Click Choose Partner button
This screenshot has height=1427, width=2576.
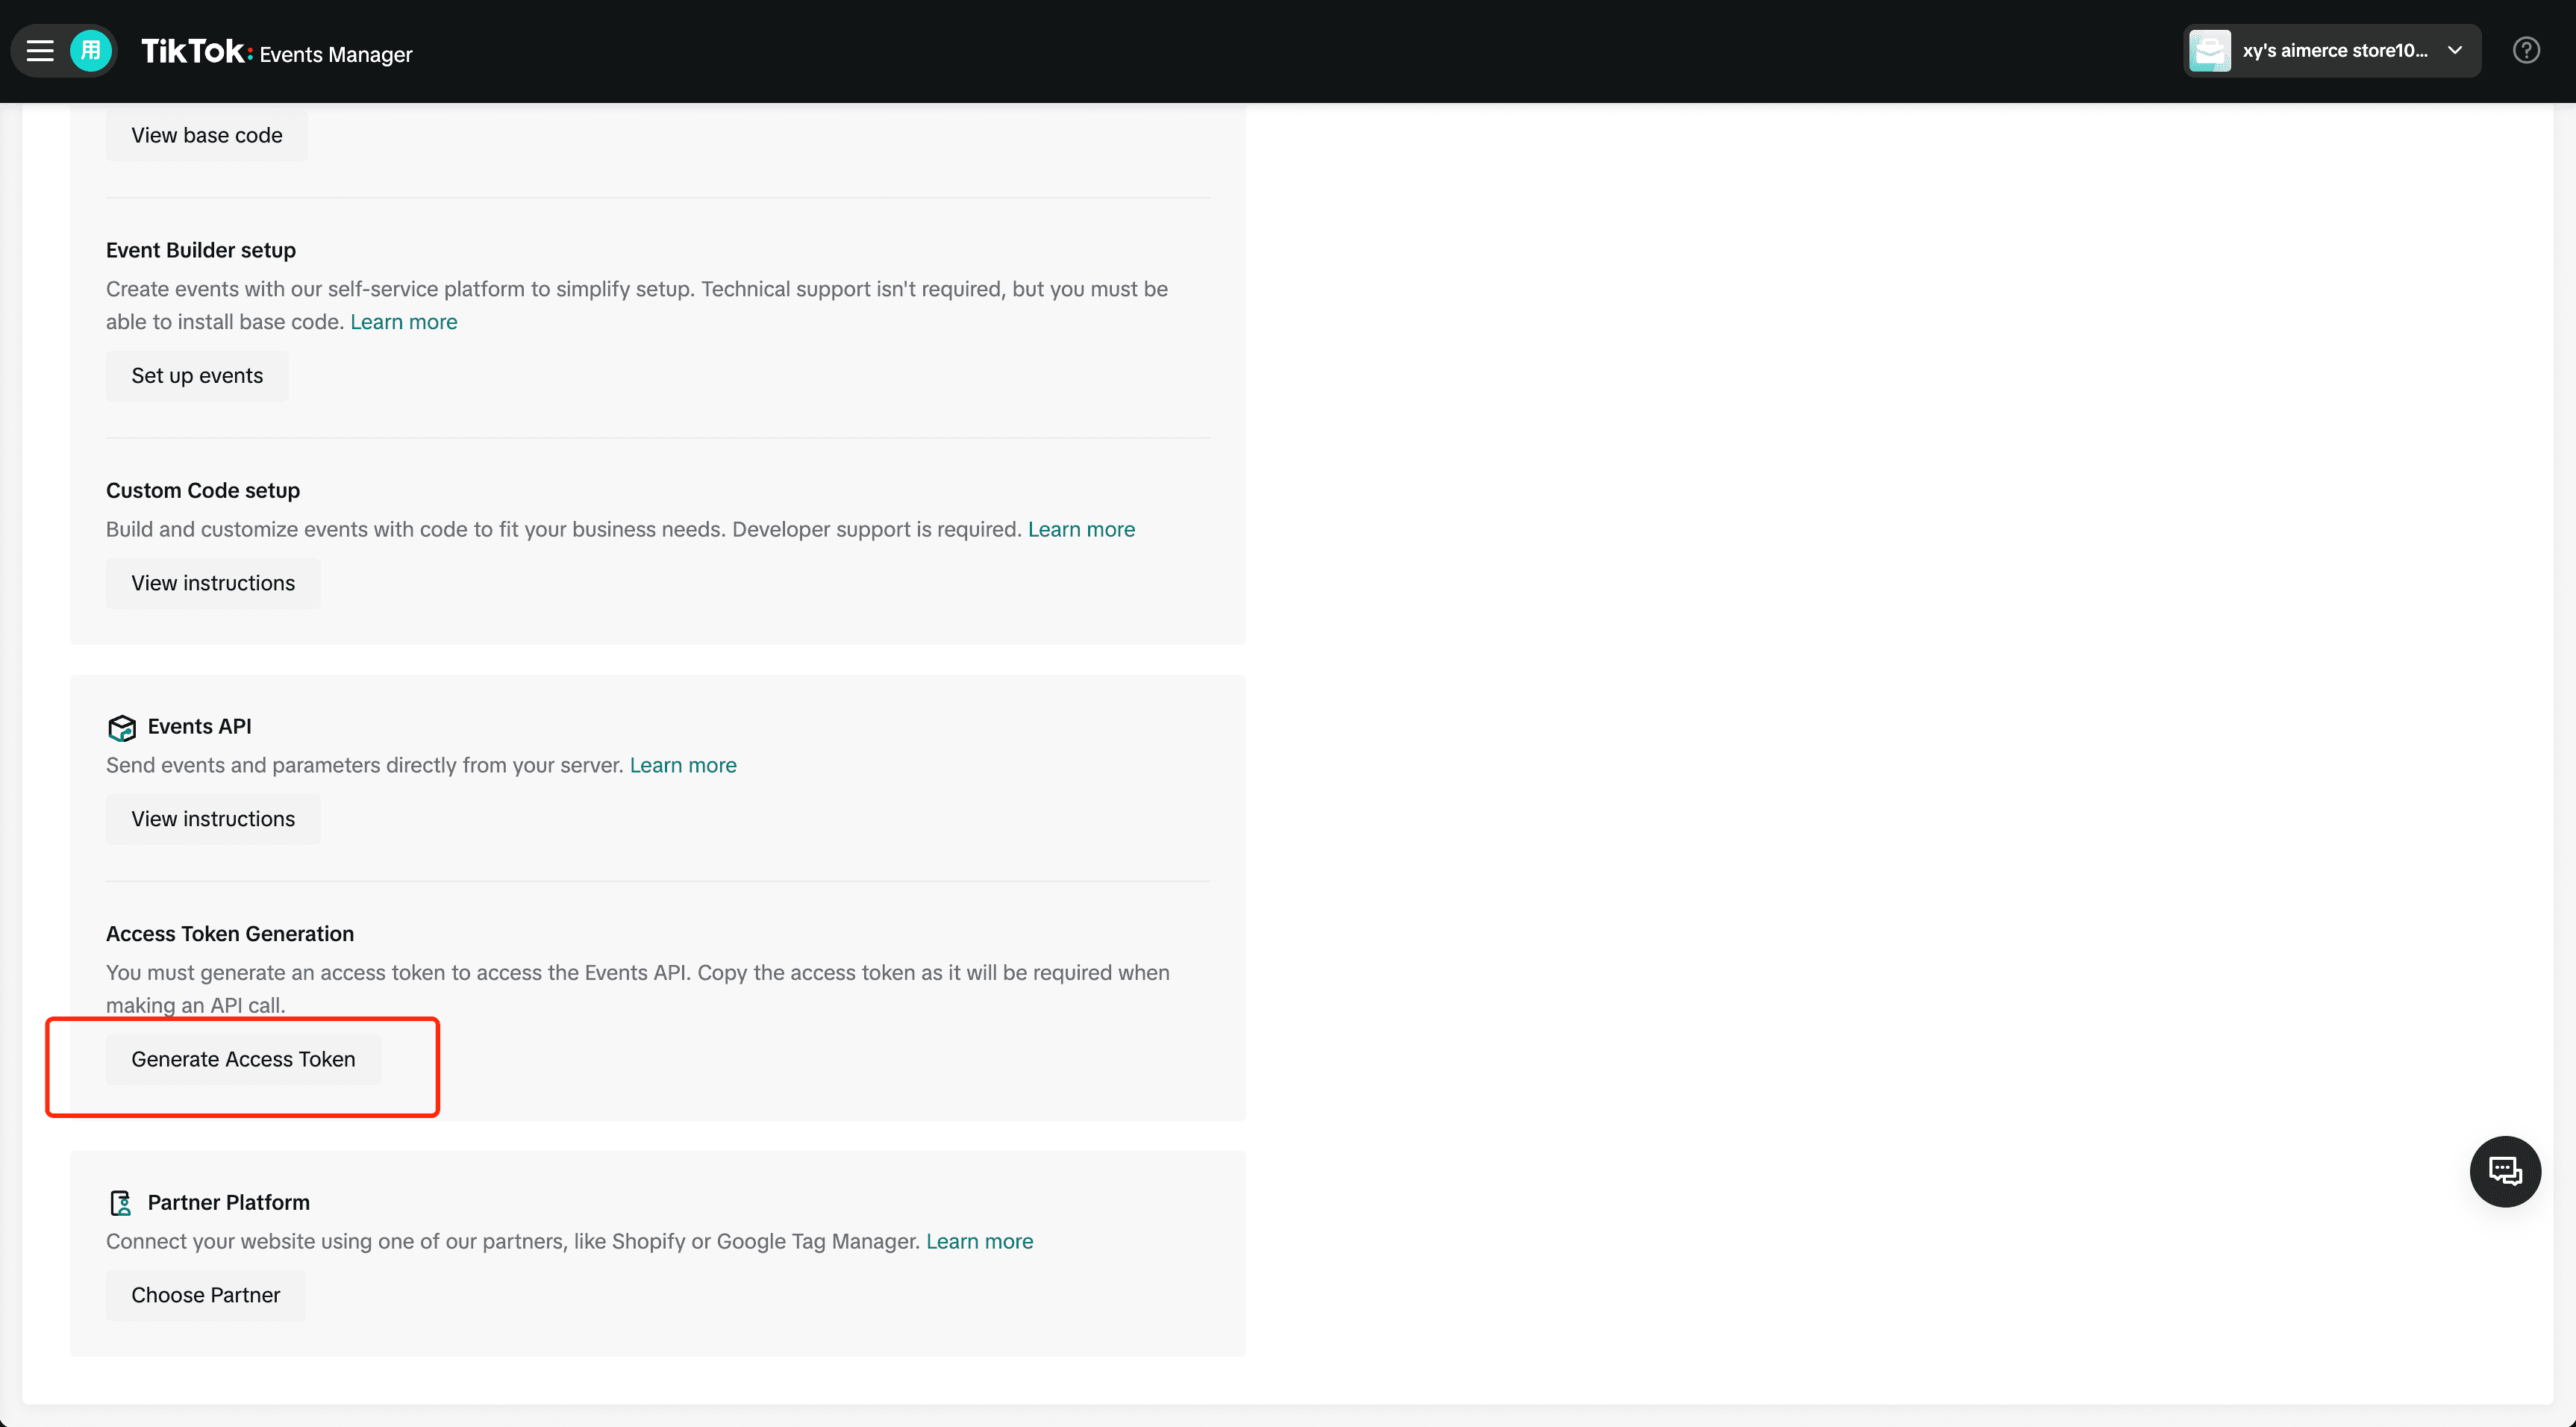pyautogui.click(x=205, y=1295)
